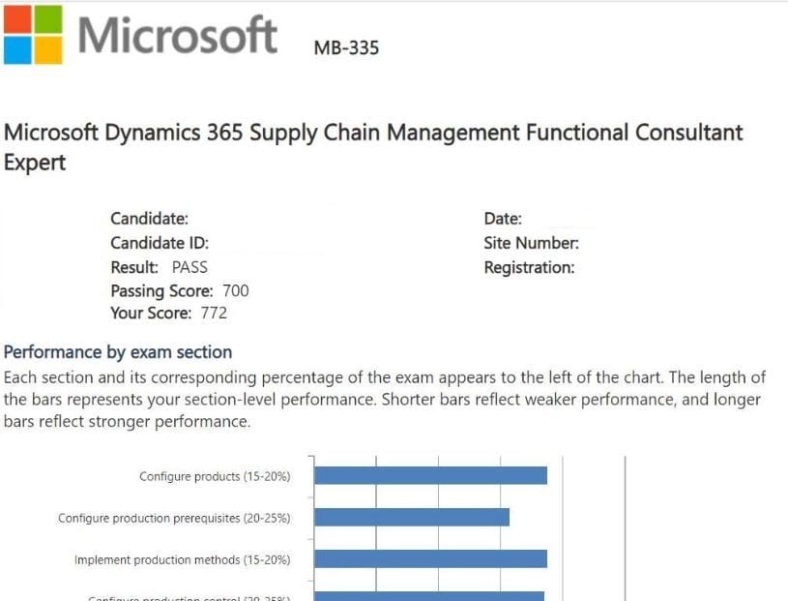The height and width of the screenshot is (601, 788).
Task: Click the Configure production prerequisites (20-25%) label
Action: click(x=174, y=518)
